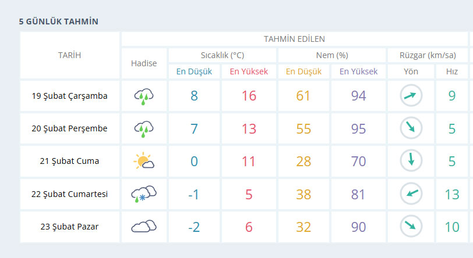Image resolution: width=473 pixels, height=258 pixels.
Task: Select the 19 Şubat Çarşamba date cell
Action: pyautogui.click(x=70, y=96)
